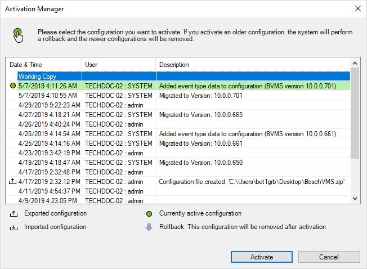
Task: Select the 4/17/2019 2:32:48 PM configuration
Action: click(178, 172)
